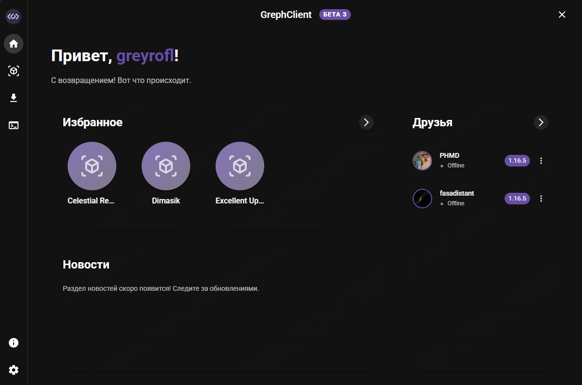Image resolution: width=582 pixels, height=385 pixels.
Task: Open the info page in the sidebar
Action: pos(14,343)
